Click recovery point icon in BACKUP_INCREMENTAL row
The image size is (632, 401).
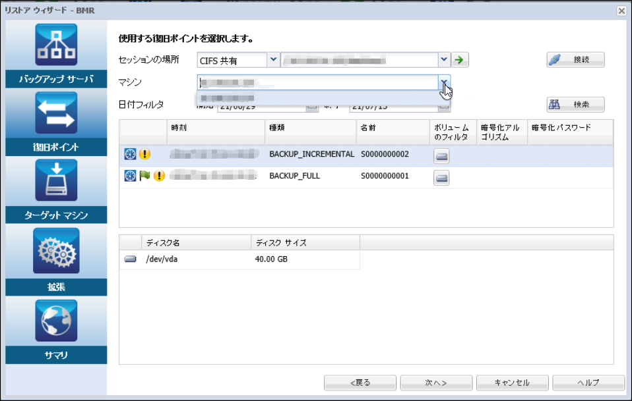coord(130,154)
